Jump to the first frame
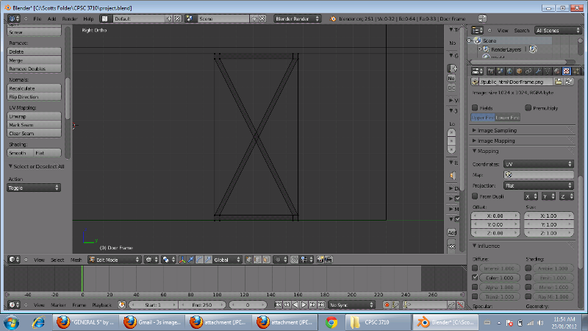 pyautogui.click(x=279, y=305)
